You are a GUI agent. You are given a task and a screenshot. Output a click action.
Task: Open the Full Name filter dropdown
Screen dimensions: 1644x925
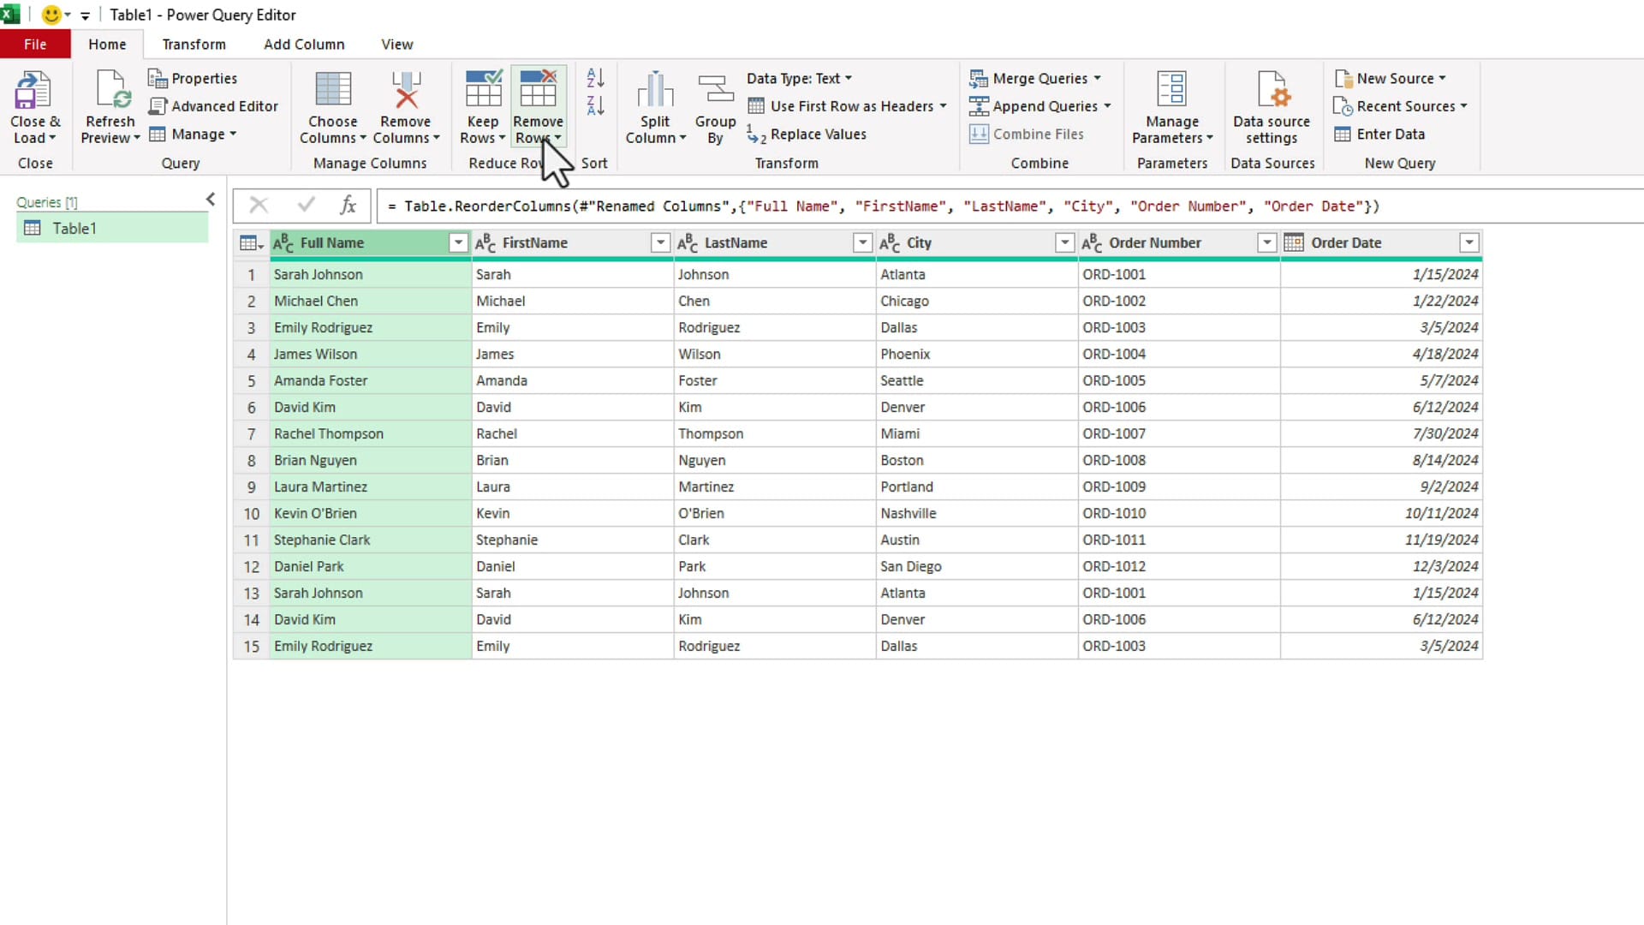pyautogui.click(x=458, y=243)
